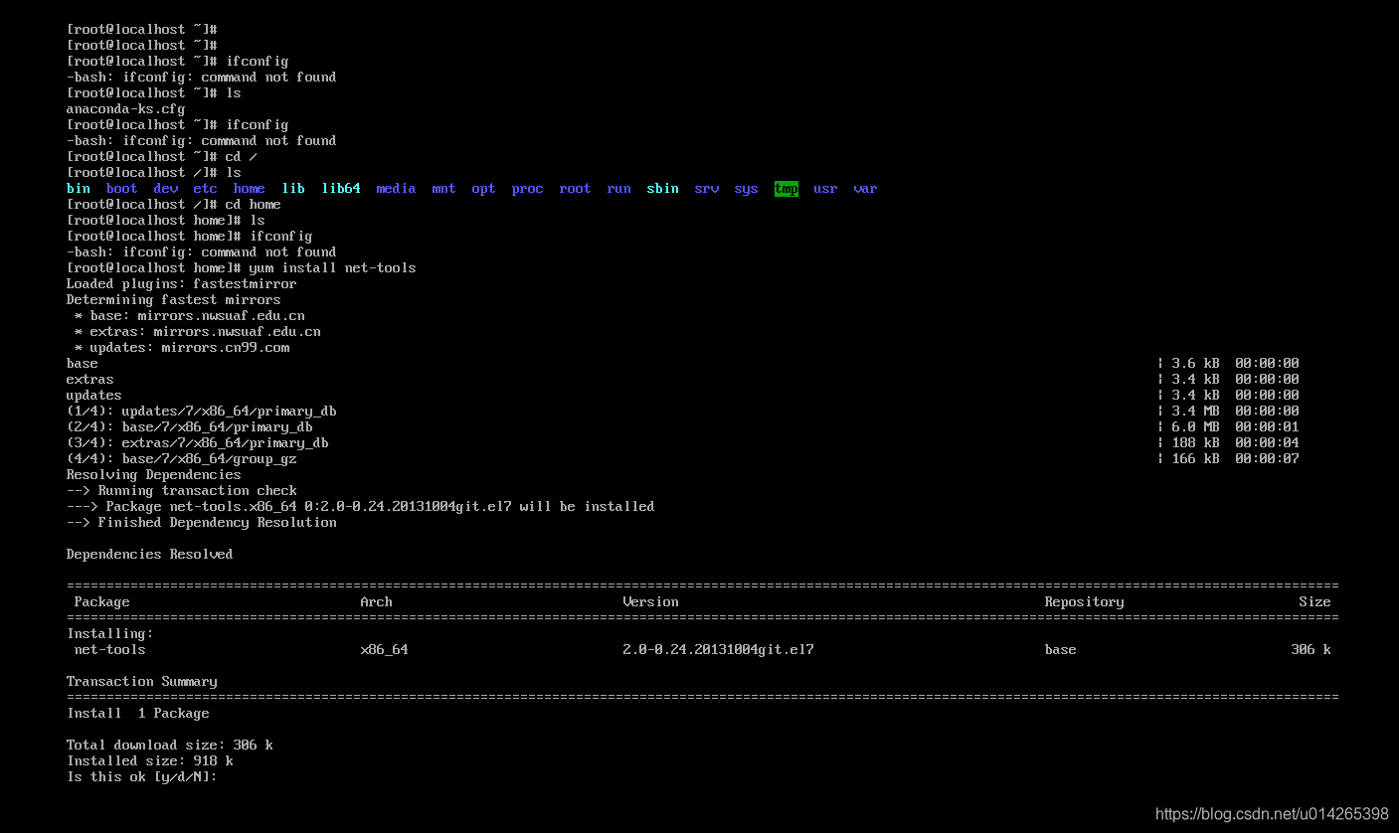
Task: Select the 'srv' directory name
Action: point(707,189)
